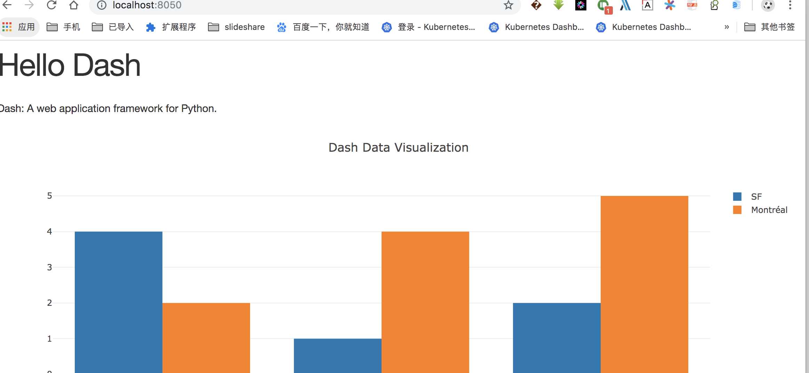
Task: Open the multicolor asterisk extension icon
Action: coord(670,5)
